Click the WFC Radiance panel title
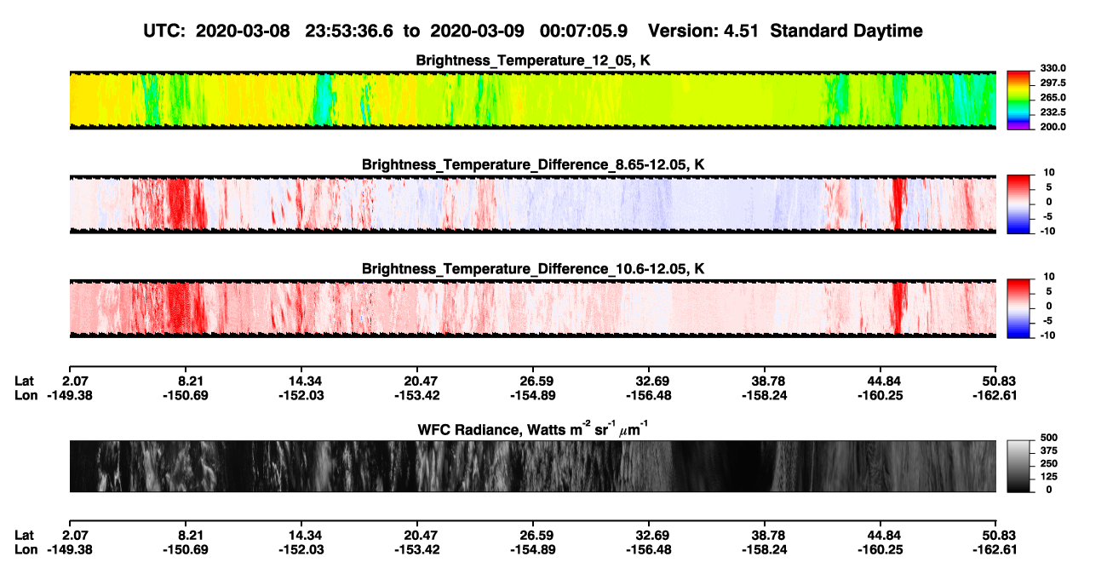1107x568 pixels. pyautogui.click(x=533, y=429)
